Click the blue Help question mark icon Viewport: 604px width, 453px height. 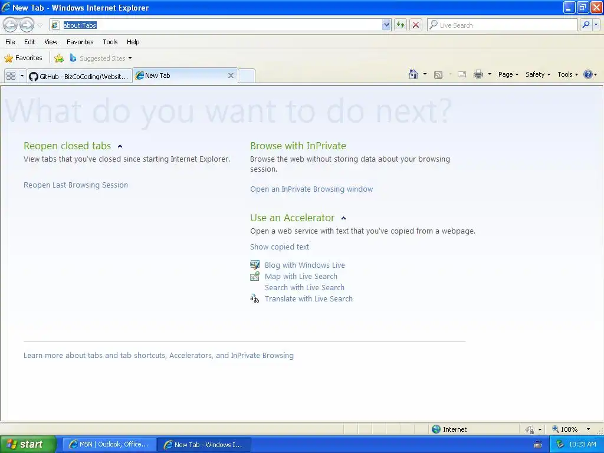(588, 74)
